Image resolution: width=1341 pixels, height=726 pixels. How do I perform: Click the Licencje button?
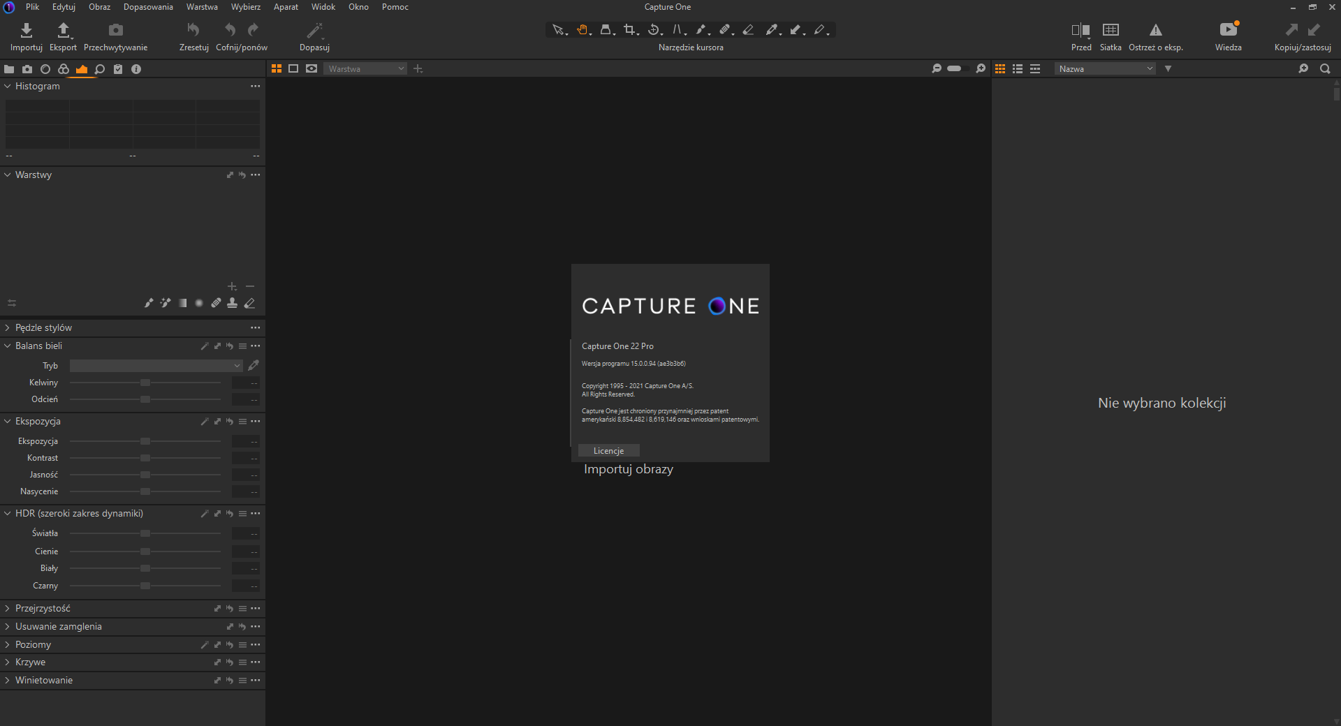pos(609,451)
